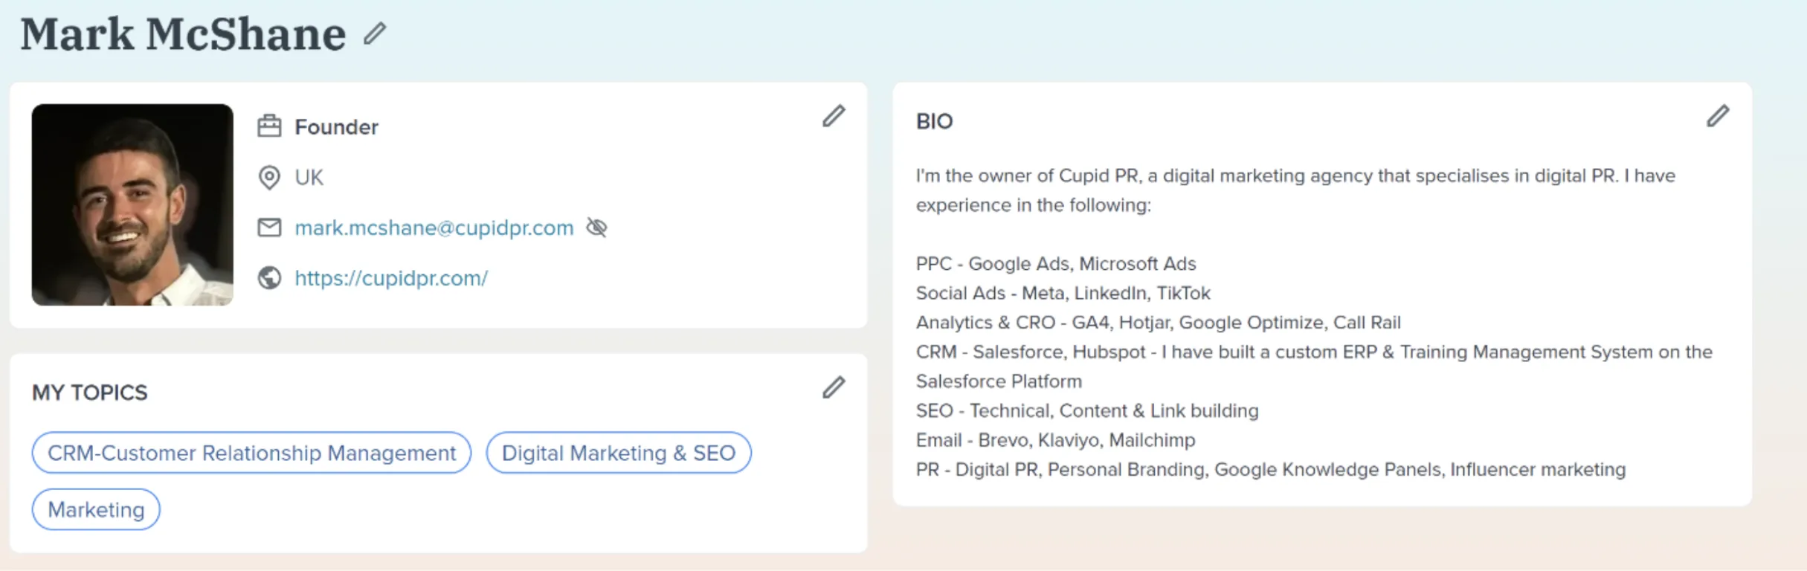Select the CRM-Customer Relationship Management topic tag
Image resolution: width=1807 pixels, height=571 pixels.
251,453
